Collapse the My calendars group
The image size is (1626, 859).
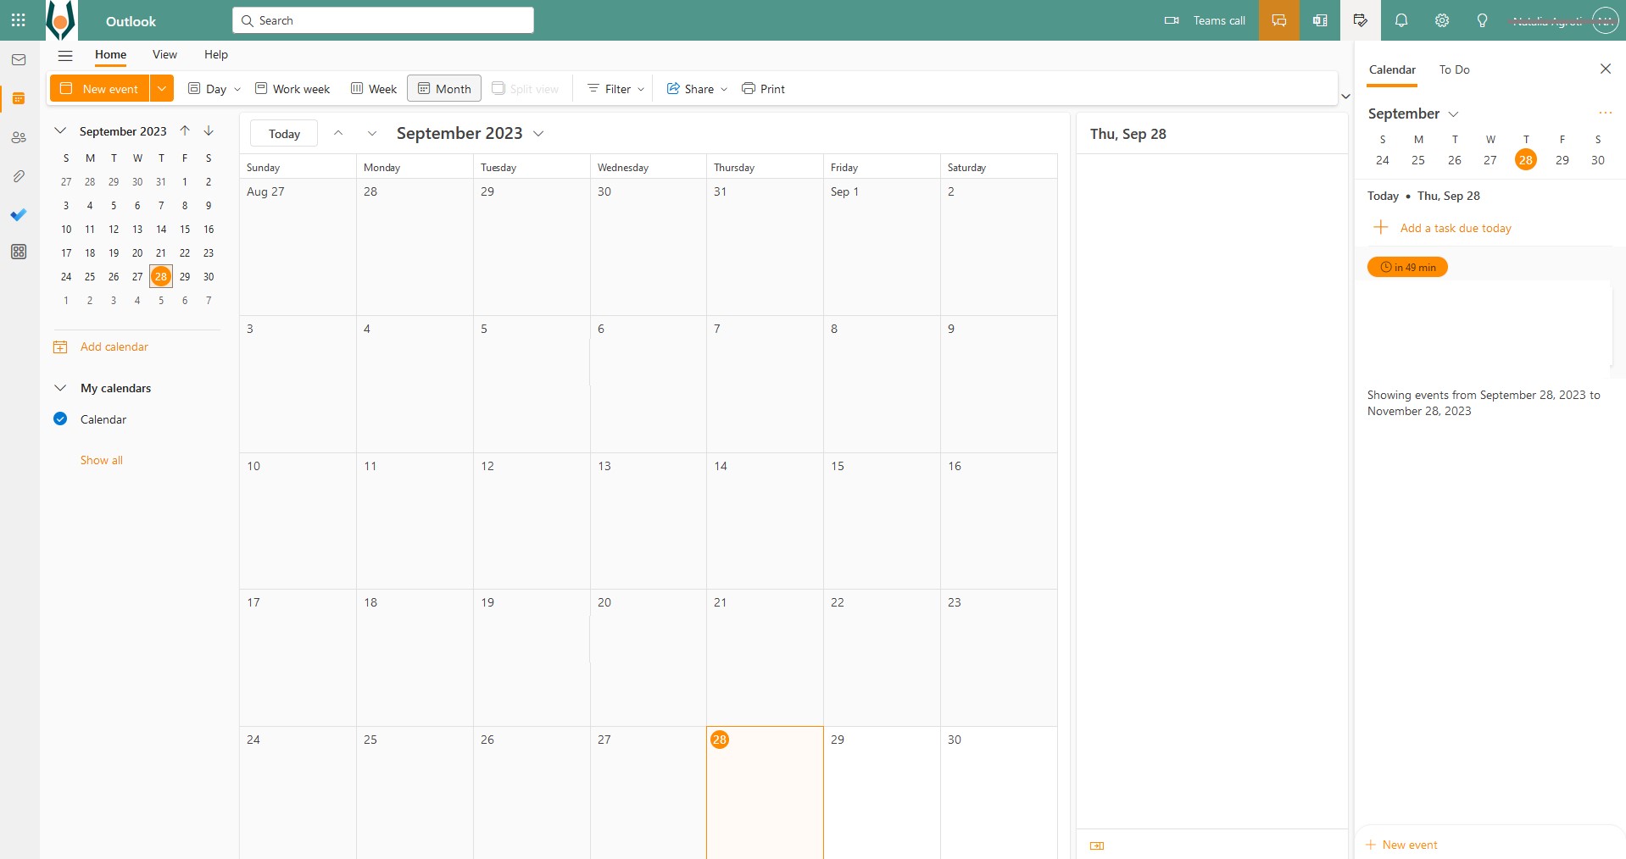coord(60,388)
